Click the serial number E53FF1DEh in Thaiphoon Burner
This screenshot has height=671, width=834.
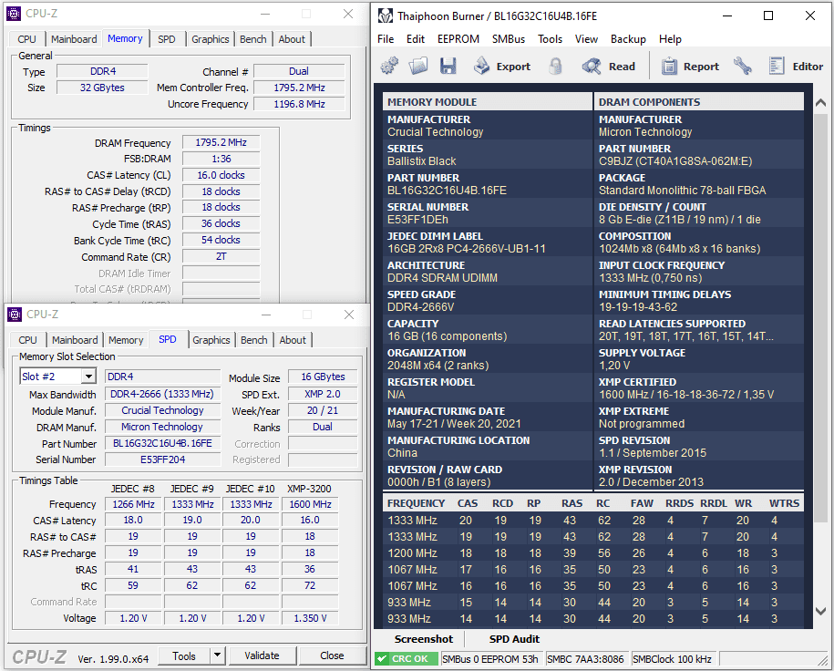tap(417, 219)
